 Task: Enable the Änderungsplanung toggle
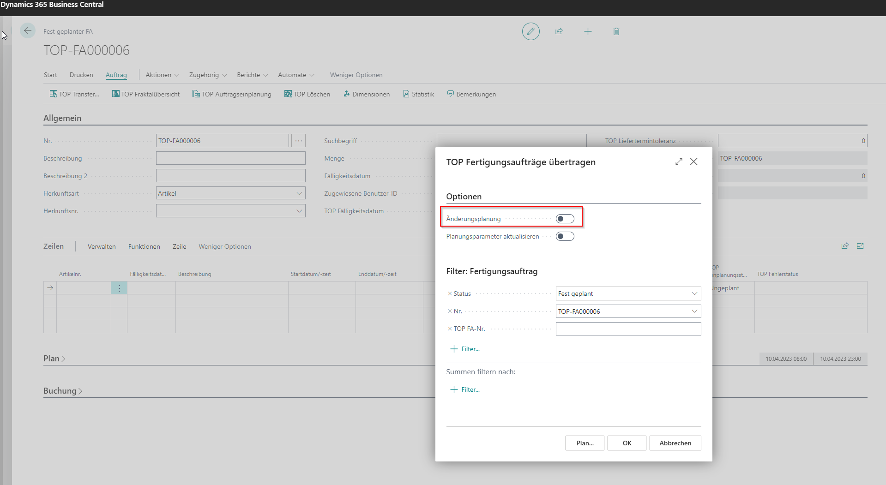(565, 219)
